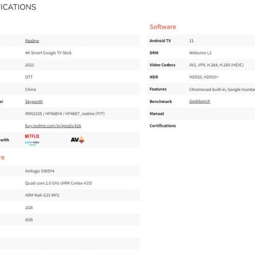Select the 'OTT' value
Image resolution: width=255 pixels, height=255 pixels.
[29, 77]
